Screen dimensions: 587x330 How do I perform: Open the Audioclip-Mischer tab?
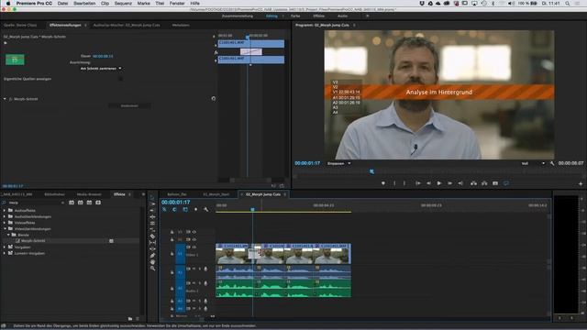pyautogui.click(x=127, y=25)
